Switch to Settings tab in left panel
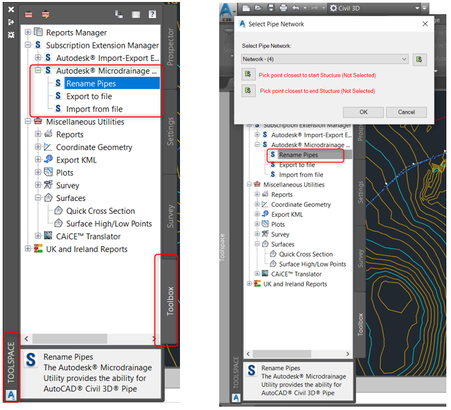This screenshot has height=410, width=451. pyautogui.click(x=170, y=131)
